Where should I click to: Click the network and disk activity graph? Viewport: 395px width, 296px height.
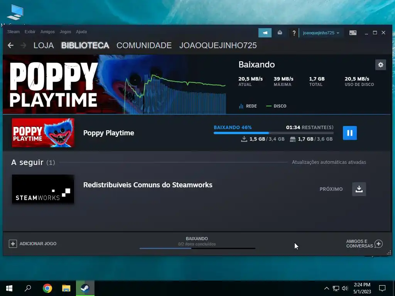coord(175,94)
